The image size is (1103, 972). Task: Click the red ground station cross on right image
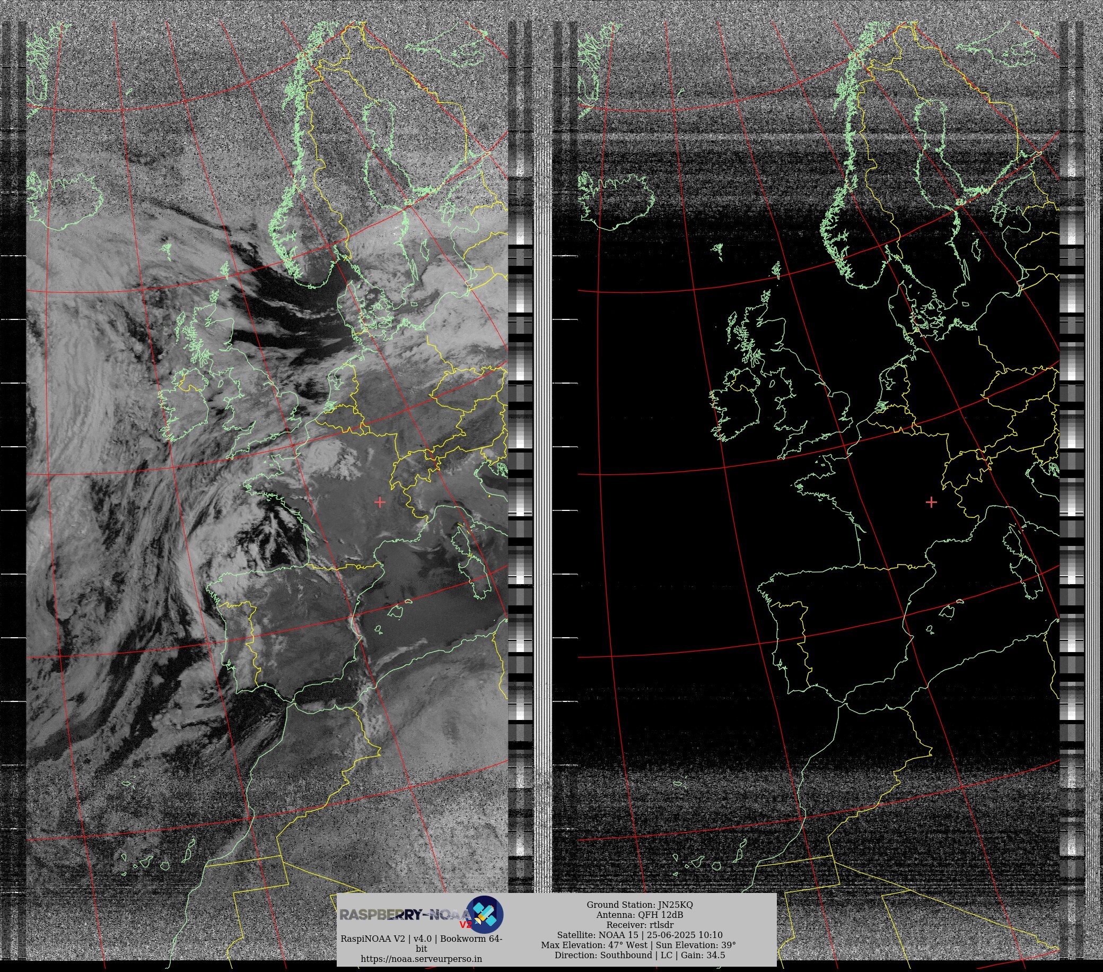(931, 502)
